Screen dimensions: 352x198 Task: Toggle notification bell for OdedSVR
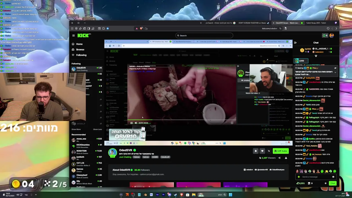click(255, 151)
